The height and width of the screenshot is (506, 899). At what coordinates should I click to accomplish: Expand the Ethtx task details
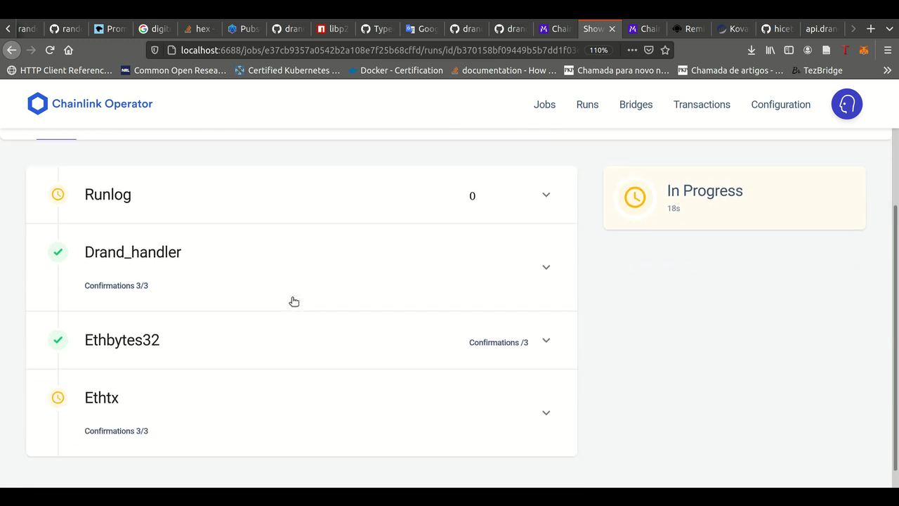point(546,413)
